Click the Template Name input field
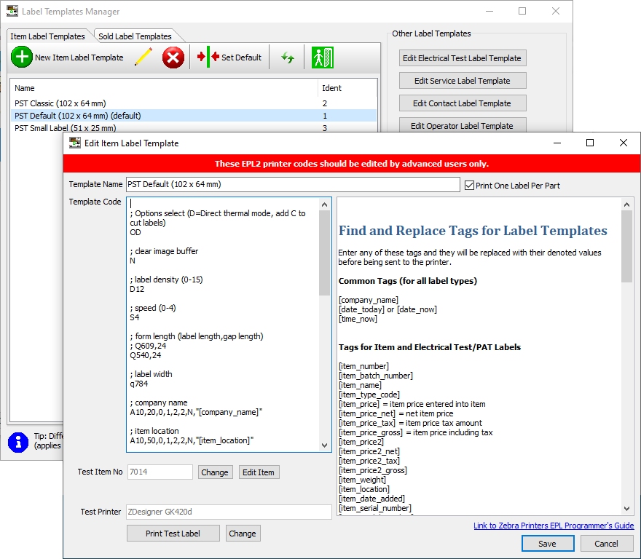641x559 pixels. tap(293, 184)
